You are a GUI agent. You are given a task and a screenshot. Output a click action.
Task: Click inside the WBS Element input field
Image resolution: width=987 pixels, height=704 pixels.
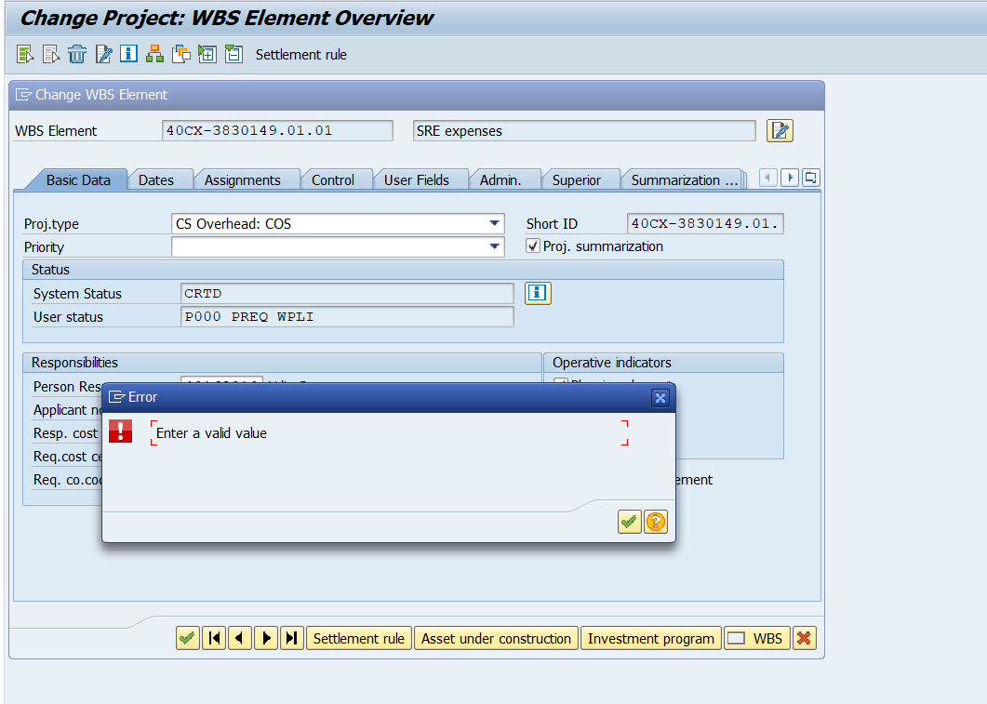click(x=277, y=130)
